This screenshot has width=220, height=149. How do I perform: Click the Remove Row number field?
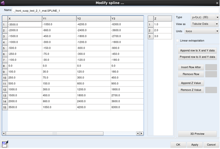pyautogui.click(x=211, y=74)
